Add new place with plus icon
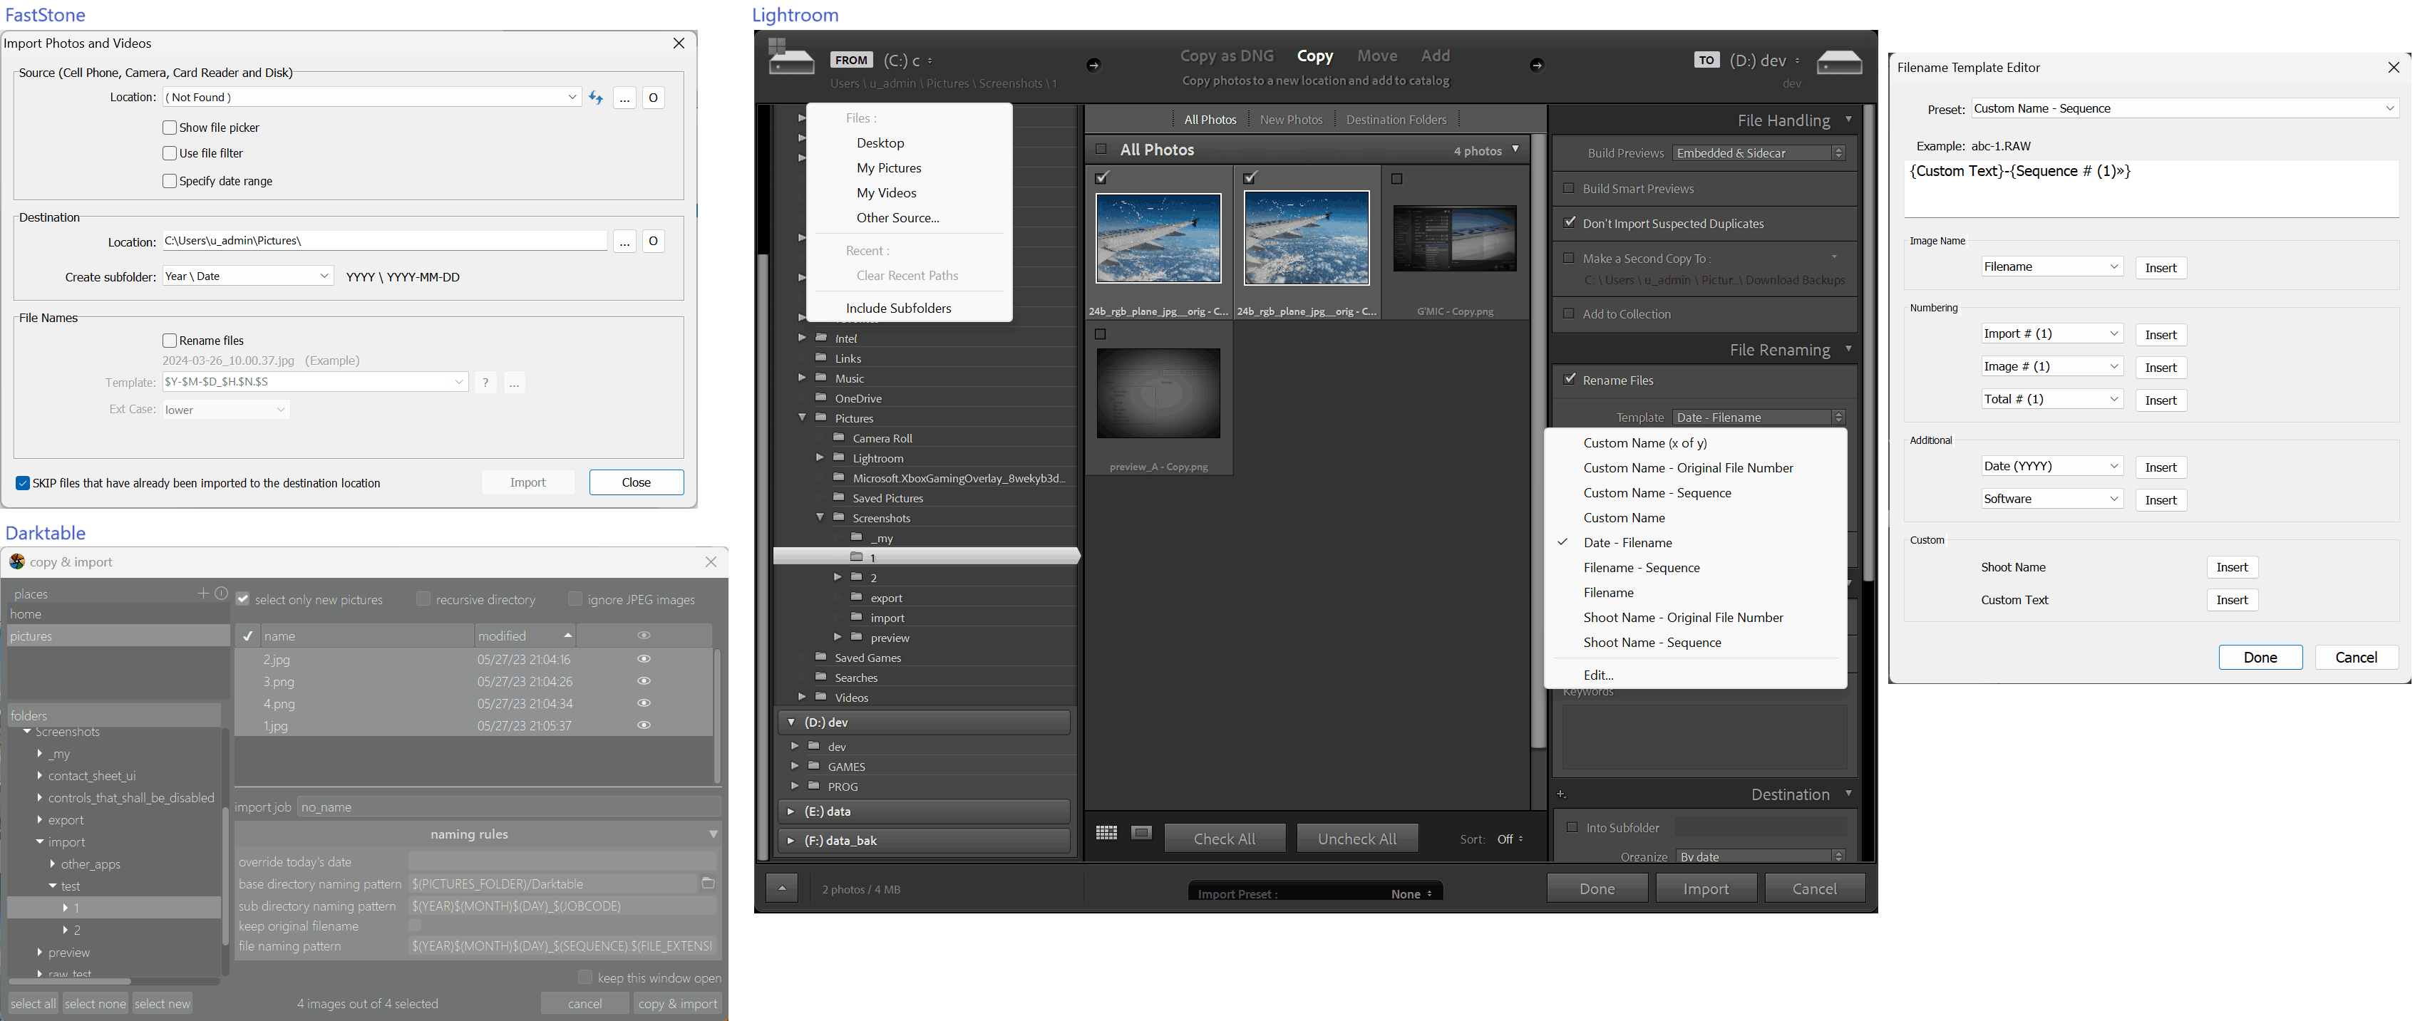The image size is (2420, 1021). [x=203, y=593]
